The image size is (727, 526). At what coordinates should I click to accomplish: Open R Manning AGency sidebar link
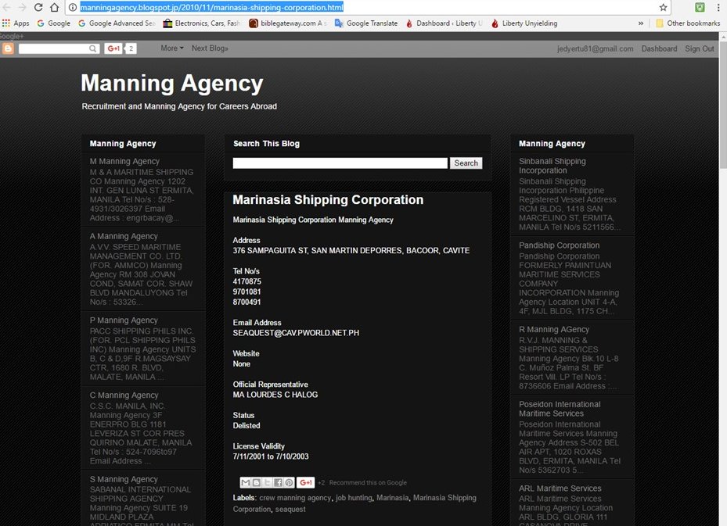coord(554,329)
